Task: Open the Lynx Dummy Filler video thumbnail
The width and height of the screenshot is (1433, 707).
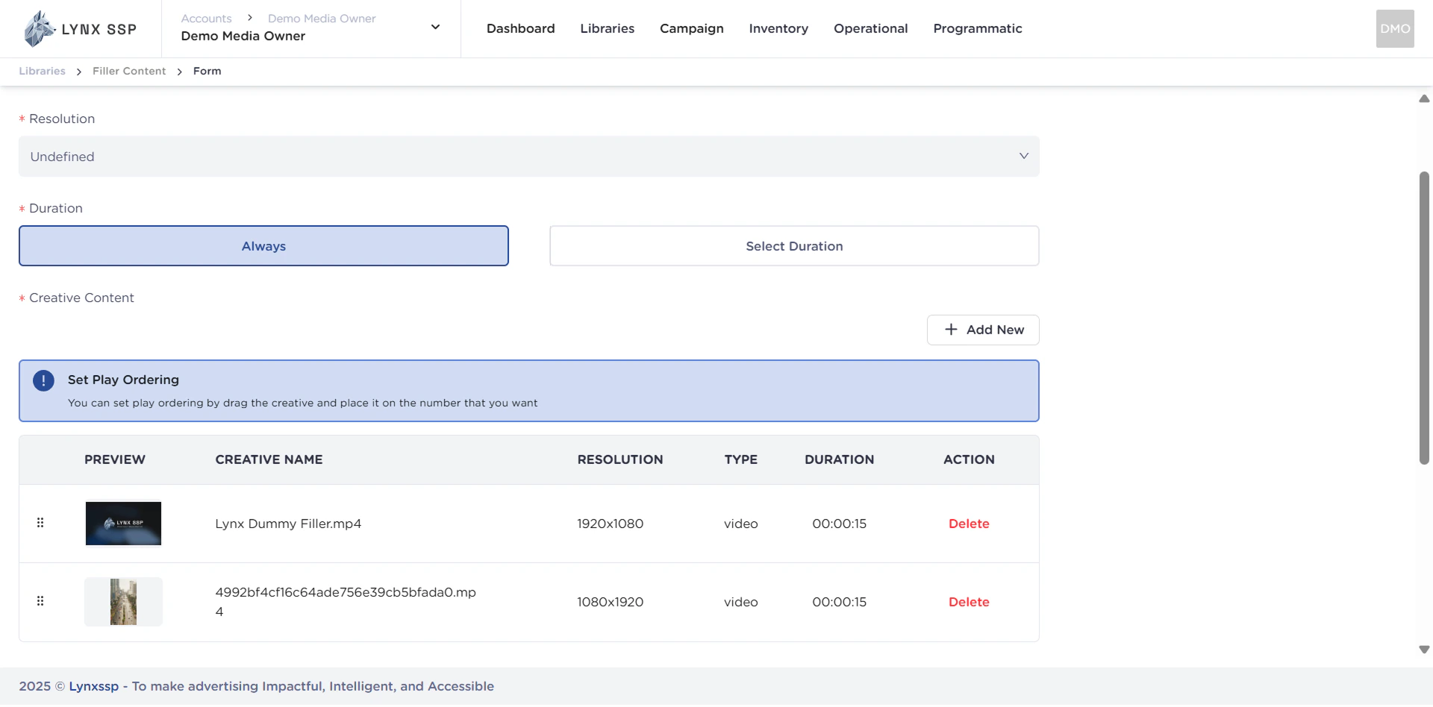Action: coord(123,523)
